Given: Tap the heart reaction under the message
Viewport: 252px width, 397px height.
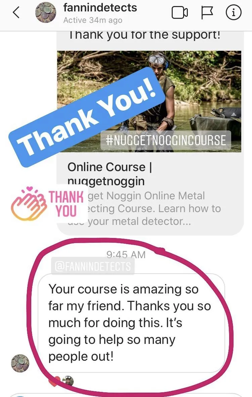Looking at the screenshot, I should click(x=54, y=381).
